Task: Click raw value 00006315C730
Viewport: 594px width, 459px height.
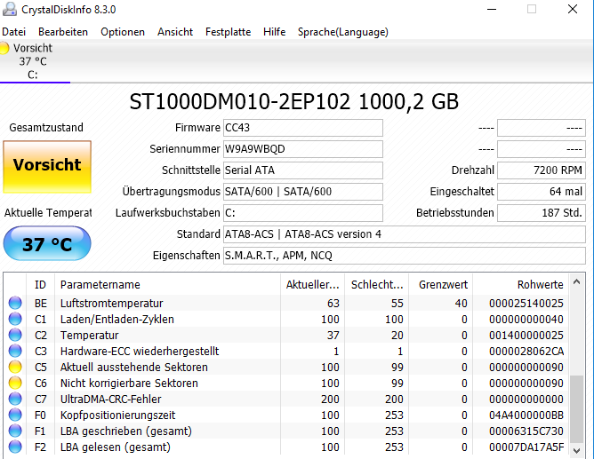Action: click(x=526, y=431)
